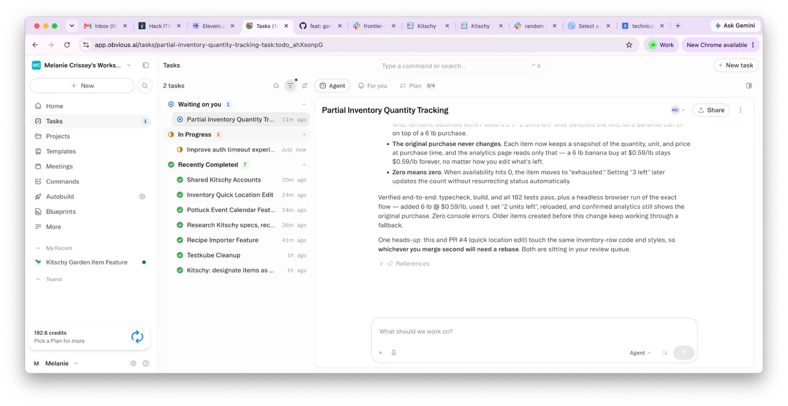Image resolution: width=788 pixels, height=406 pixels.
Task: Click the credits refresh icon
Action: [137, 337]
